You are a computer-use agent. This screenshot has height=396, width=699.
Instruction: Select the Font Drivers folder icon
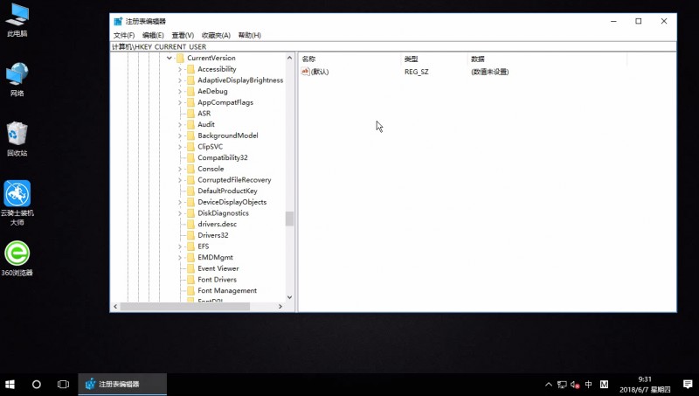[x=190, y=280]
